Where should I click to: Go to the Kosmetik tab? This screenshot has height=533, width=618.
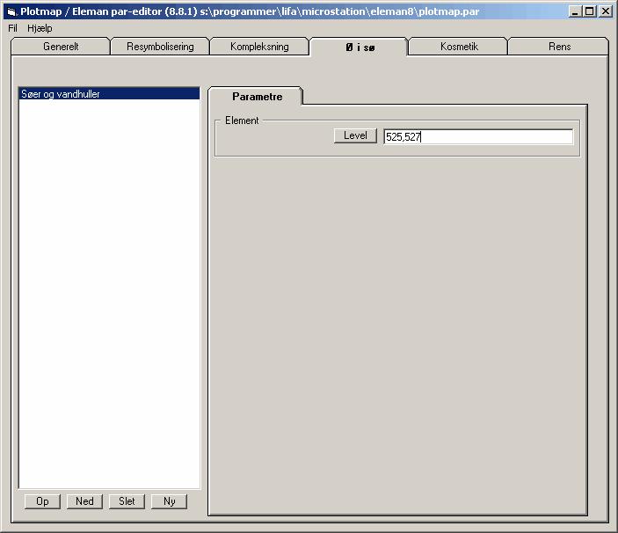[x=459, y=47]
